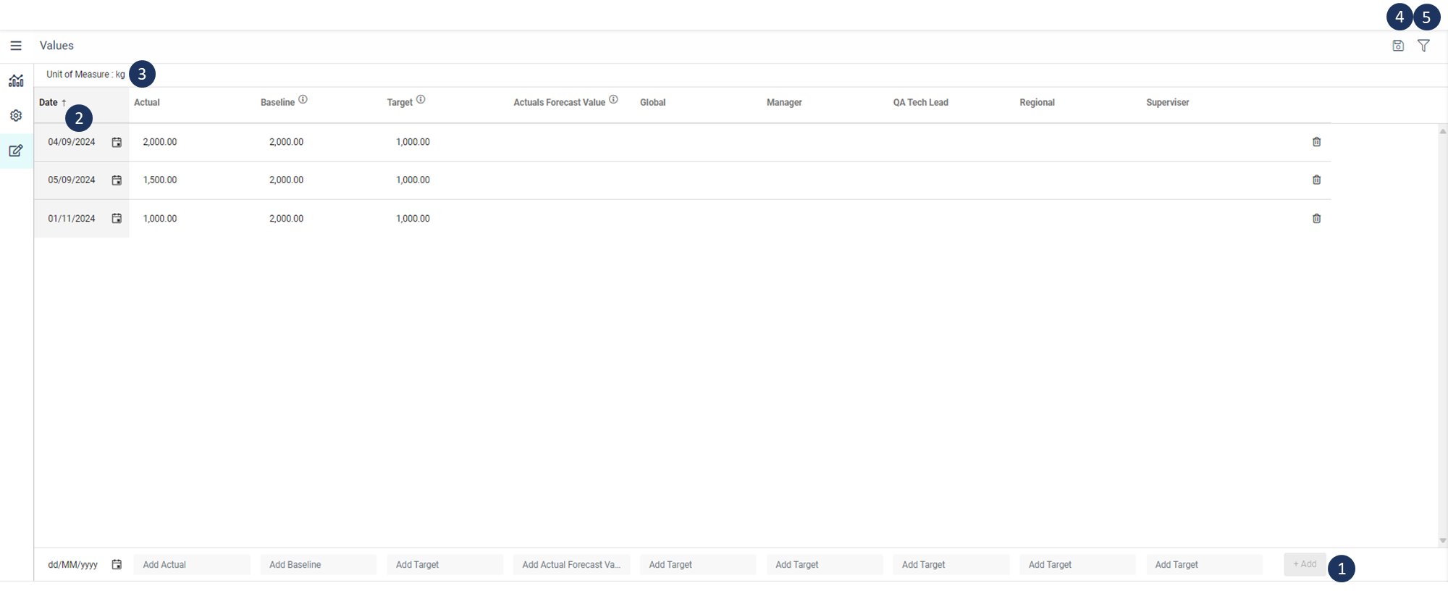Focus the Add Target field under Superviser column
Image resolution: width=1448 pixels, height=591 pixels.
click(1204, 565)
